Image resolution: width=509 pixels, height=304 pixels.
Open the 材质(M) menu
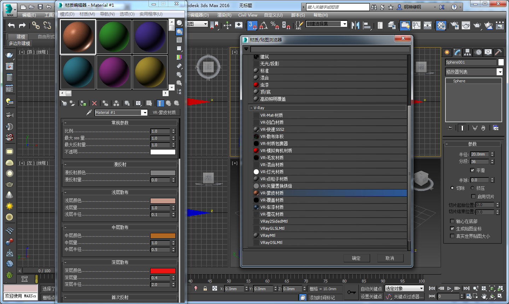click(87, 14)
